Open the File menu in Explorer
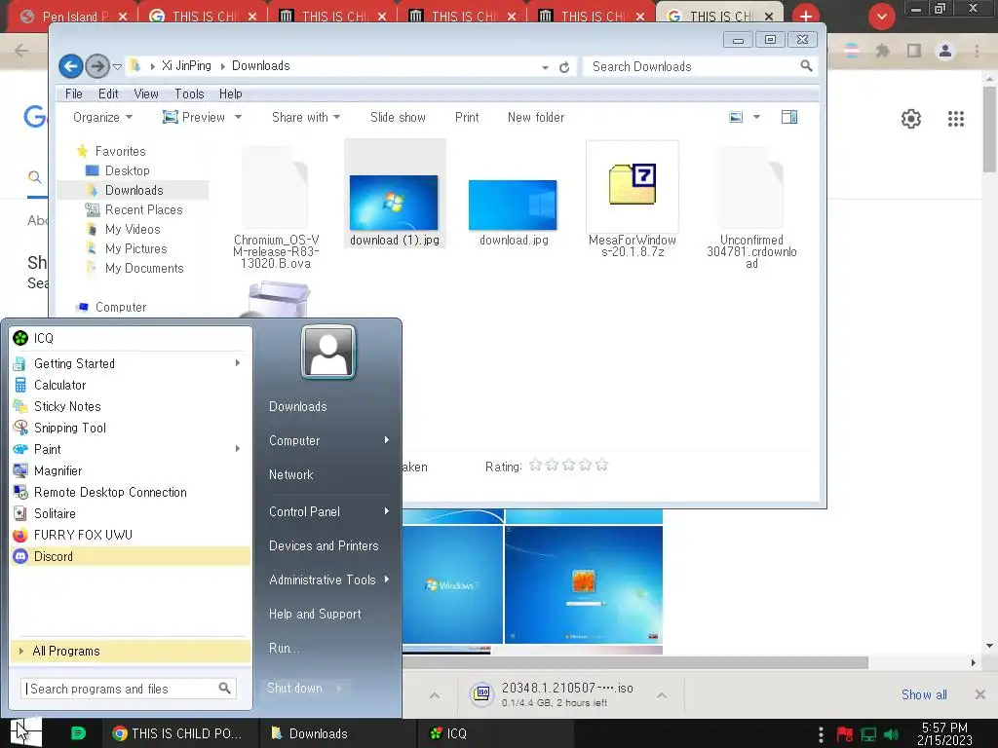Image resolution: width=998 pixels, height=748 pixels. click(x=74, y=94)
